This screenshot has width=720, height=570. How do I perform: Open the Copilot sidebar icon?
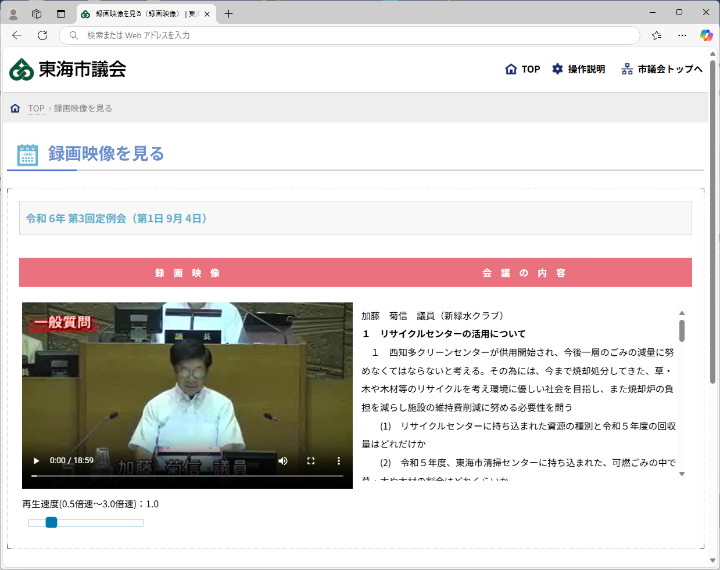click(x=706, y=35)
